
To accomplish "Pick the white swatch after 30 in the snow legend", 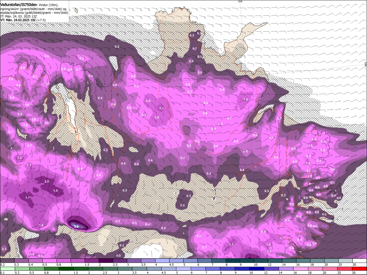I will click(360, 261).
